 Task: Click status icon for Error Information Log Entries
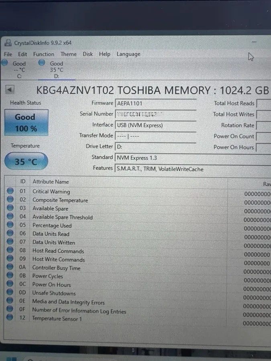click(10, 308)
